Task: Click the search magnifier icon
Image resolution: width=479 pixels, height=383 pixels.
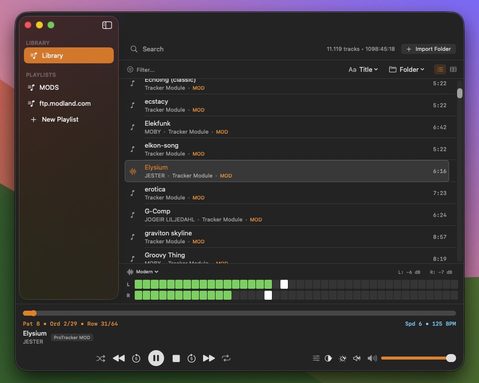Action: coord(134,49)
